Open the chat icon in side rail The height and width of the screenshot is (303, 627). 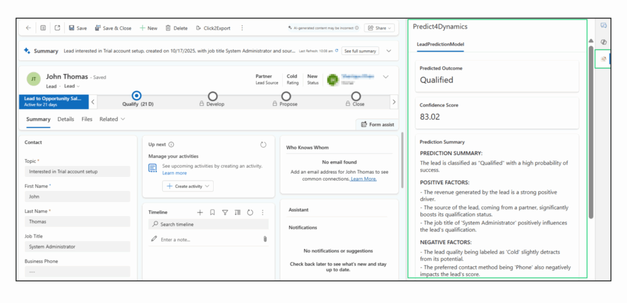(604, 26)
